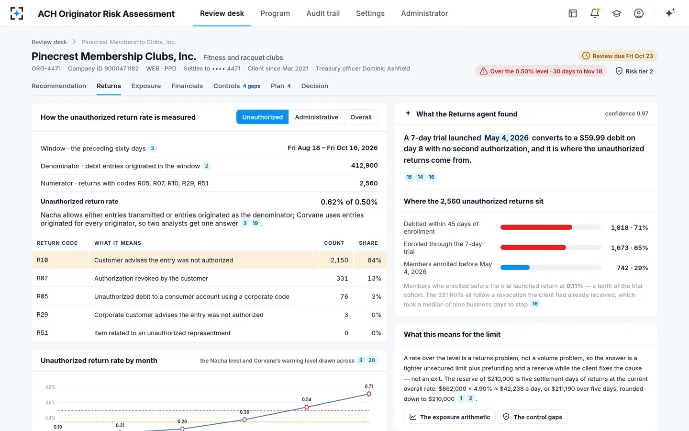Viewport: 689px width, 431px height.
Task: Open the Decision sub-tab
Action: pyautogui.click(x=315, y=86)
